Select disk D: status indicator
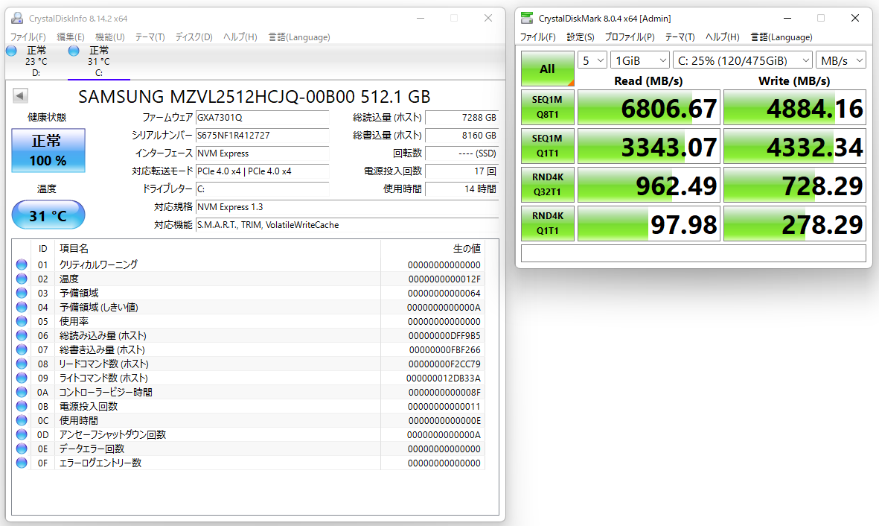 [12, 51]
